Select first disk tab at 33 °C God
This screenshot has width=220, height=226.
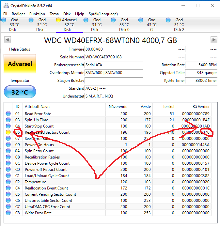[x=14, y=25]
